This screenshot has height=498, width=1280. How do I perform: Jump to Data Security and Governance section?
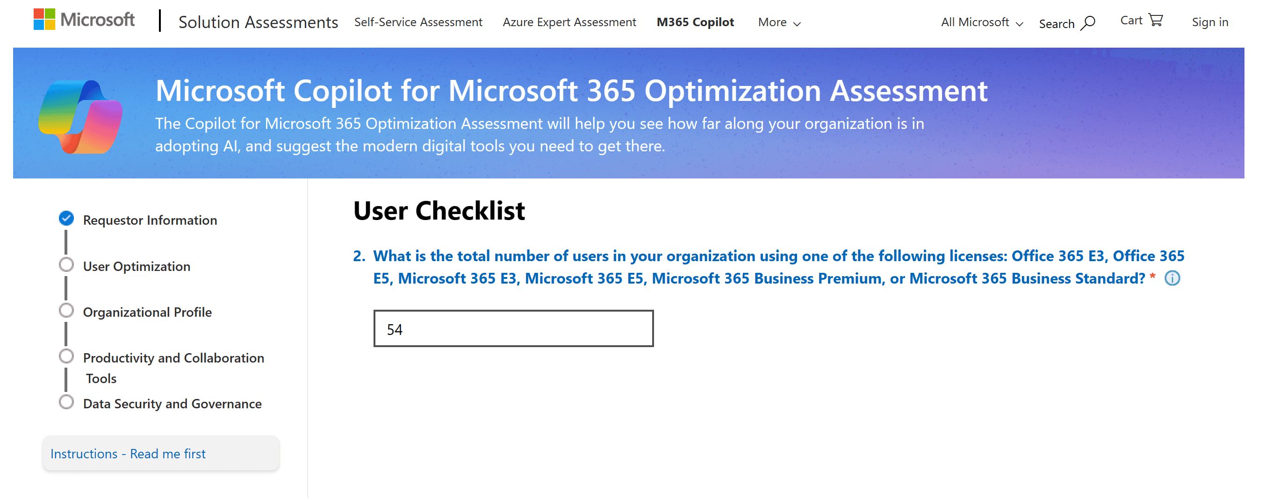tap(173, 404)
